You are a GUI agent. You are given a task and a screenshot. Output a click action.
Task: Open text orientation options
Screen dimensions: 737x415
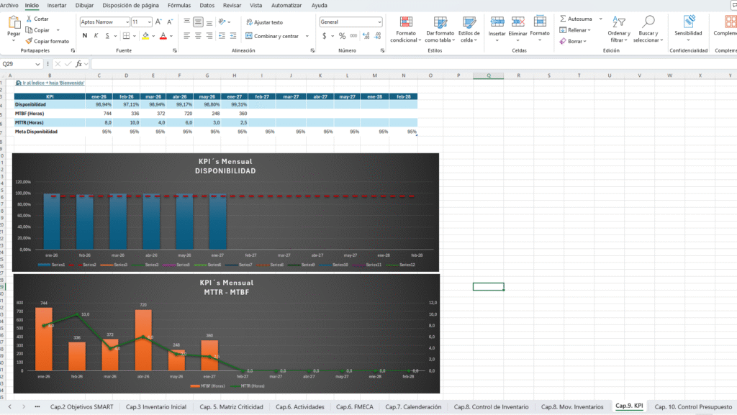(x=224, y=22)
